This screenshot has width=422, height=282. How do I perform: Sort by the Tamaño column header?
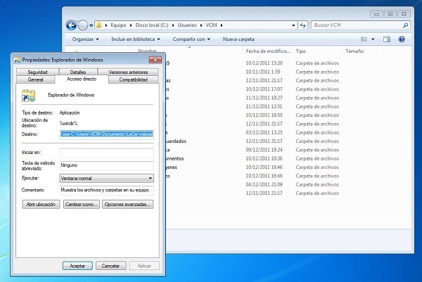359,51
